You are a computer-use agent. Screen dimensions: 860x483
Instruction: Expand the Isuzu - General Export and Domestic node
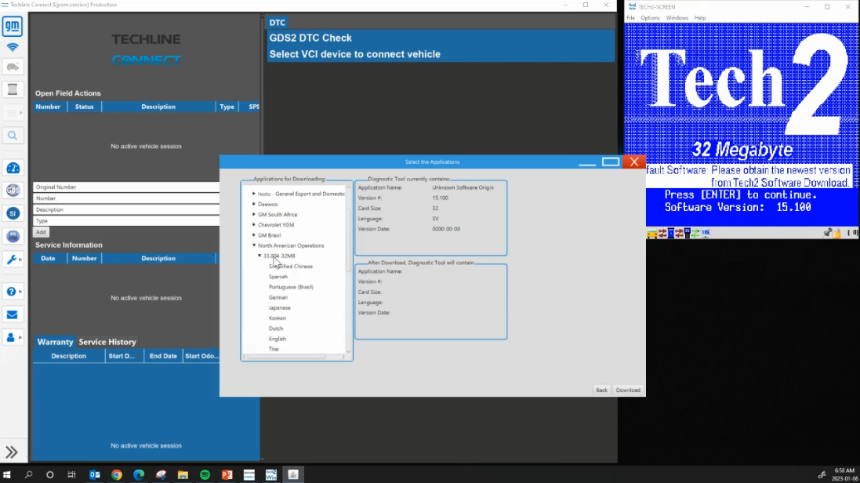(x=254, y=194)
